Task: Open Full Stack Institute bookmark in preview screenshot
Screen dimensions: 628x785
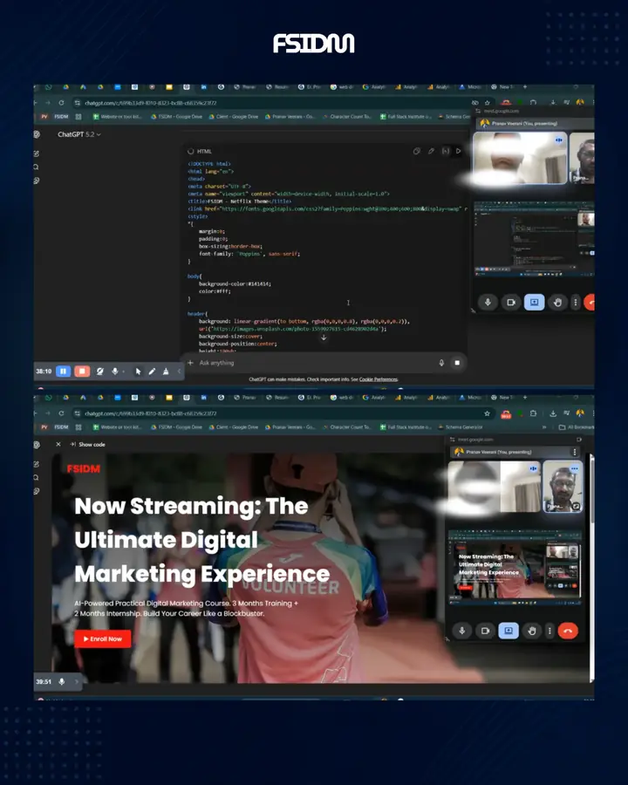Action: pos(405,427)
